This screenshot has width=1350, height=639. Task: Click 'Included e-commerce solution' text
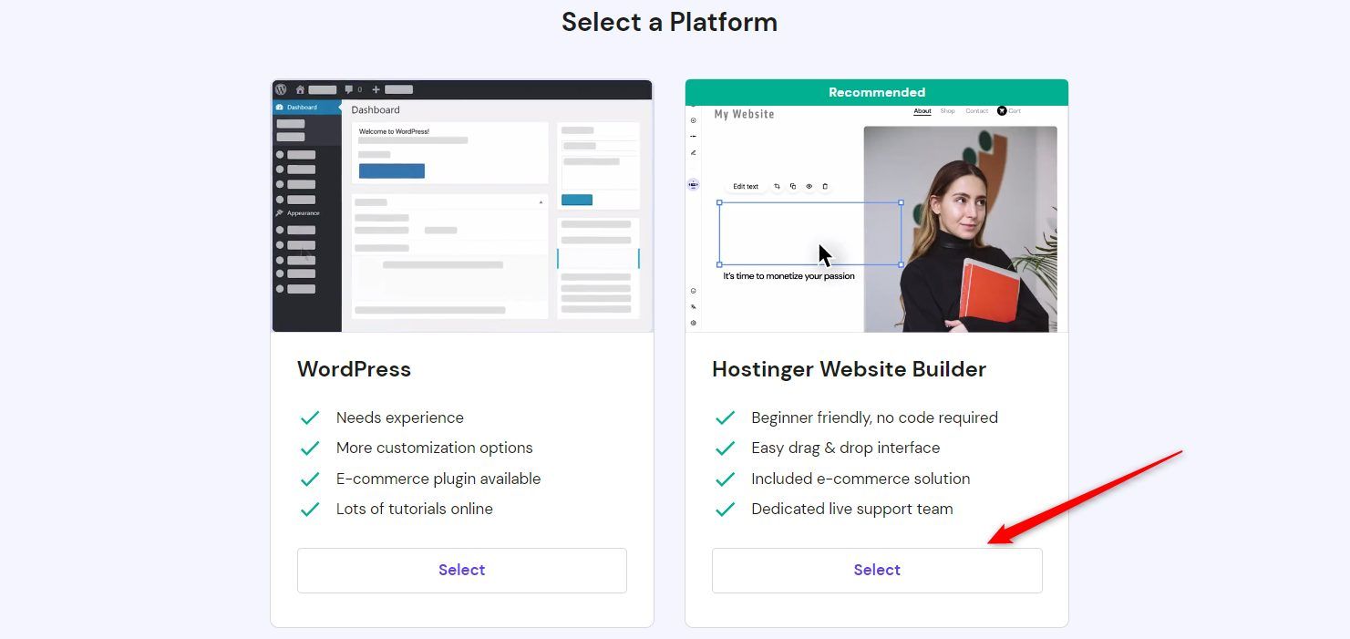pyautogui.click(x=860, y=479)
